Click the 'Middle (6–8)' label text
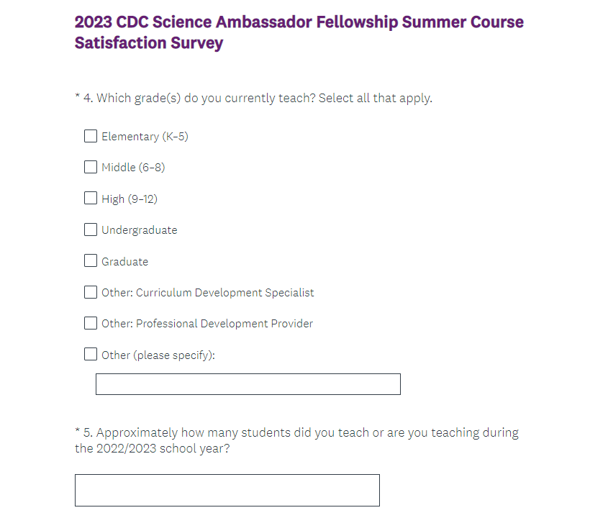The image size is (608, 518). (133, 168)
